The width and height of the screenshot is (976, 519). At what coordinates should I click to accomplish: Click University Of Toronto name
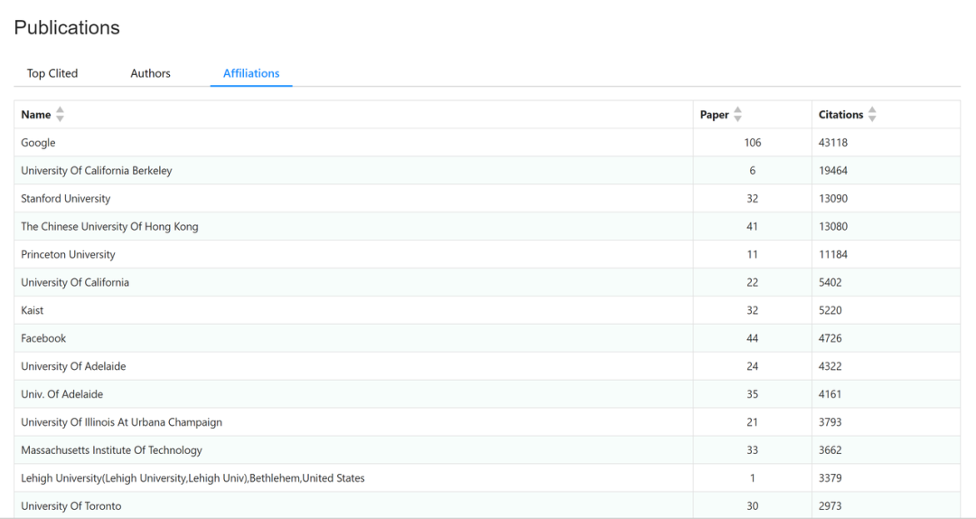click(71, 506)
